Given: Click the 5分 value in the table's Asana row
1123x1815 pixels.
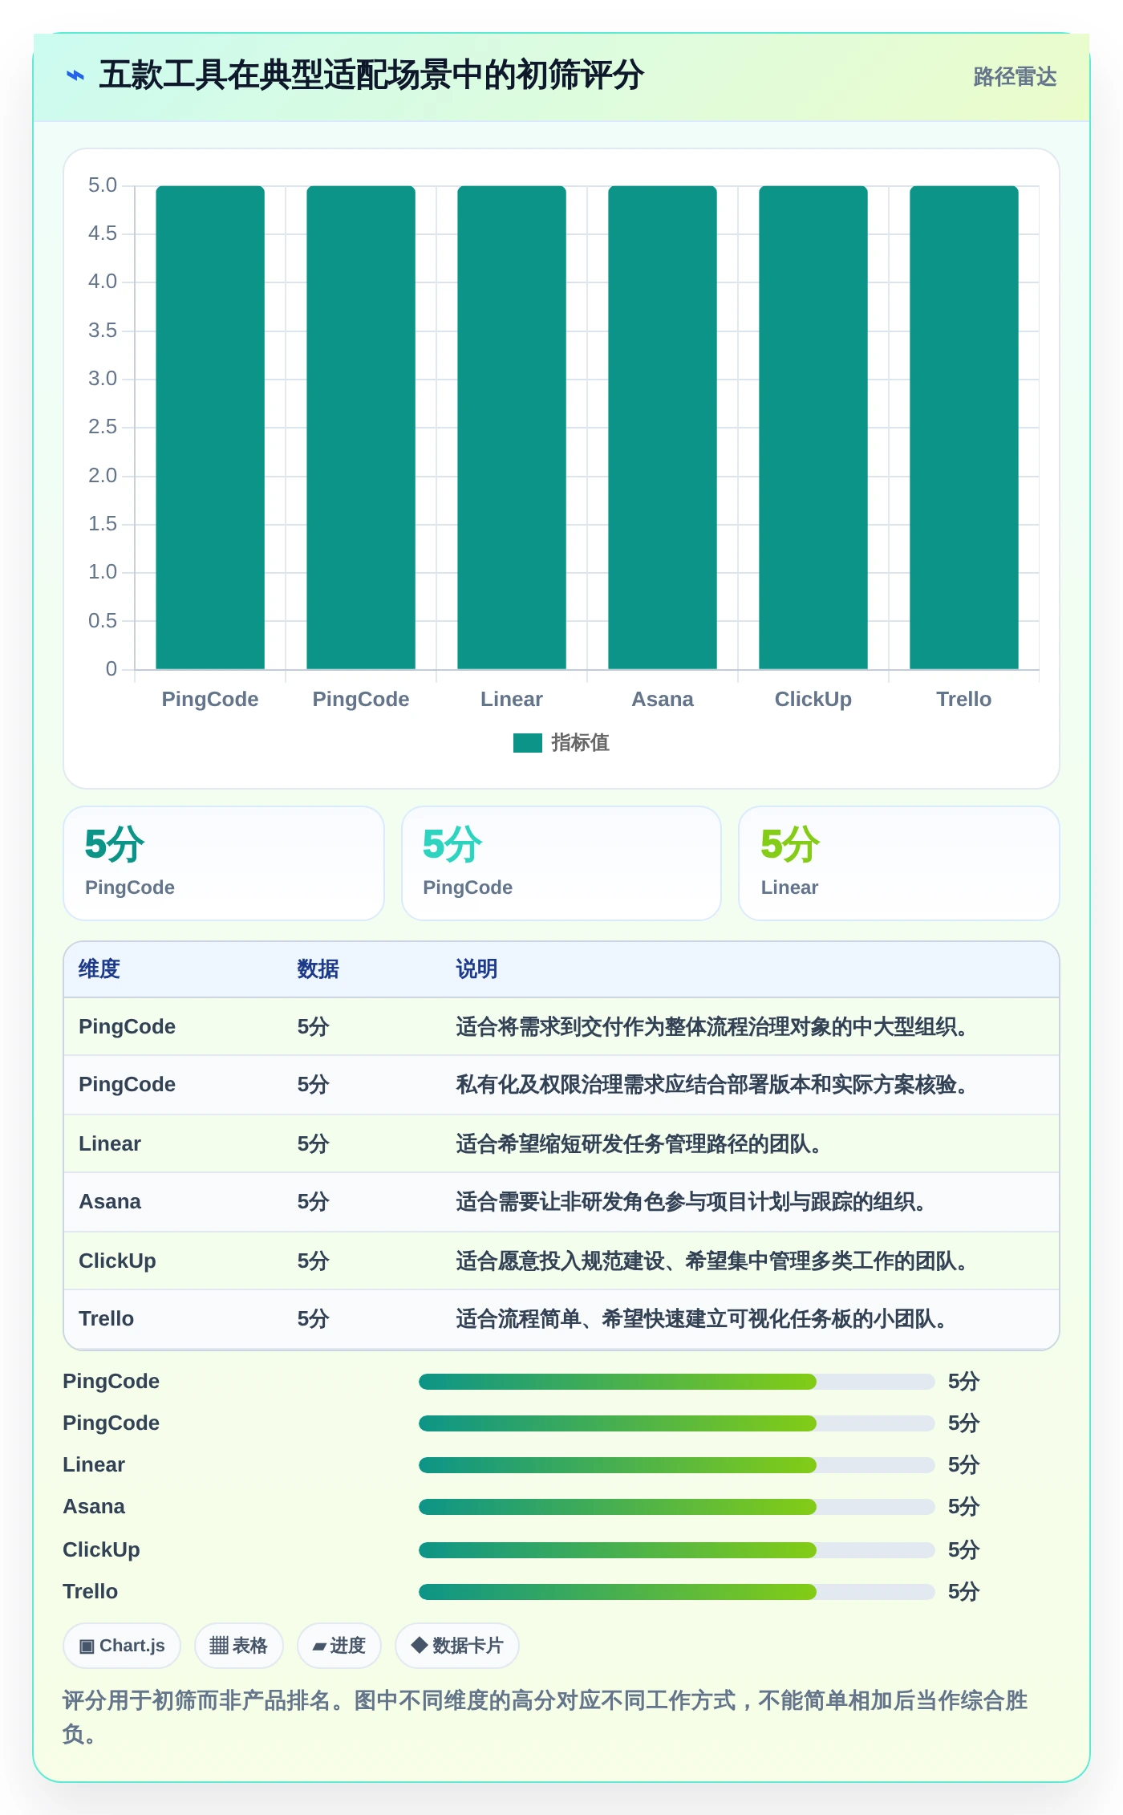Looking at the screenshot, I should 313,1201.
